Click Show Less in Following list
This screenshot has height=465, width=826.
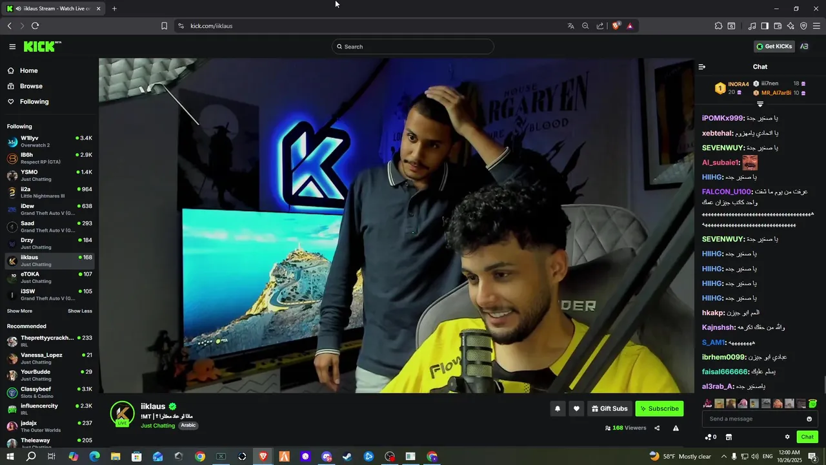pos(80,311)
